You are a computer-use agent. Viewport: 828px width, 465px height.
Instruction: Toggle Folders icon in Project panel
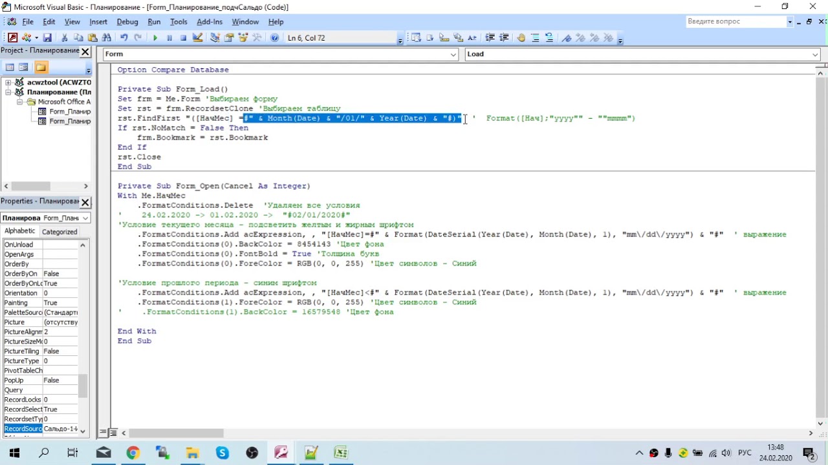[x=41, y=67]
